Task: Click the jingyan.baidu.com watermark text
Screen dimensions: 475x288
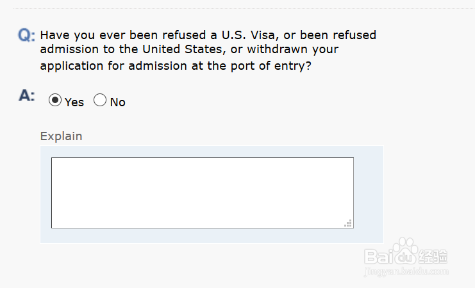Action: (x=406, y=272)
